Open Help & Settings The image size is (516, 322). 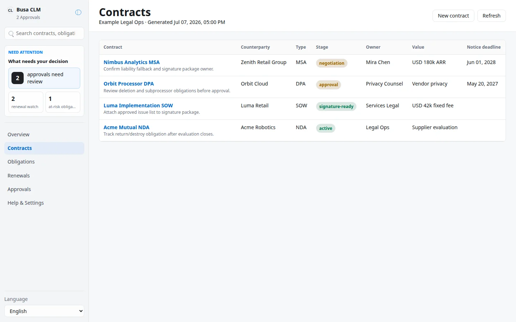44,203
